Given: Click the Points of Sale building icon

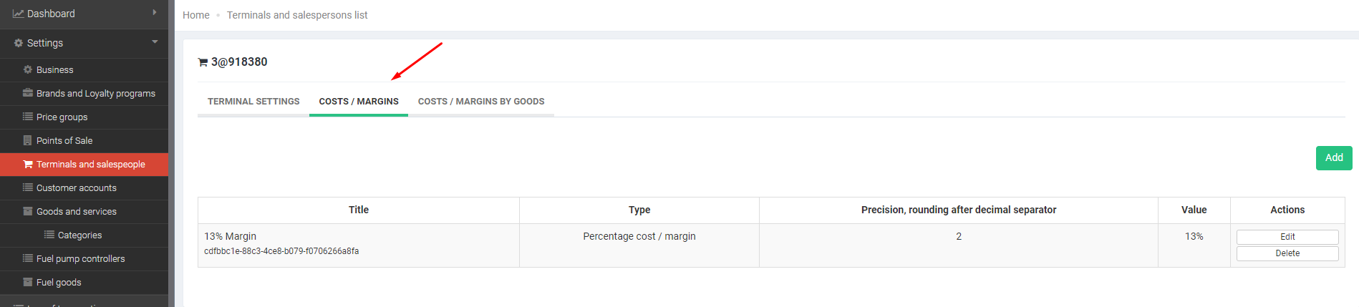Looking at the screenshot, I should (28, 140).
